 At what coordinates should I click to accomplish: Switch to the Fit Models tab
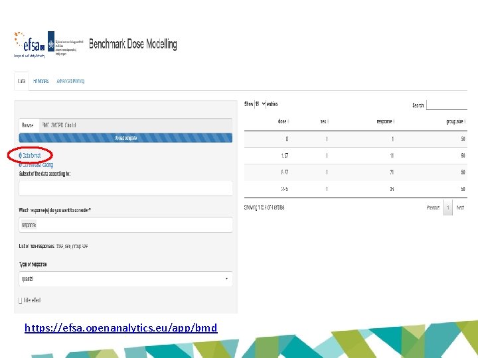pos(41,81)
